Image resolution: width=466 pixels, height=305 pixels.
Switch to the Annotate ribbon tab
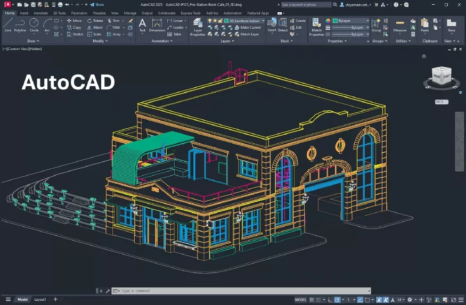click(40, 13)
